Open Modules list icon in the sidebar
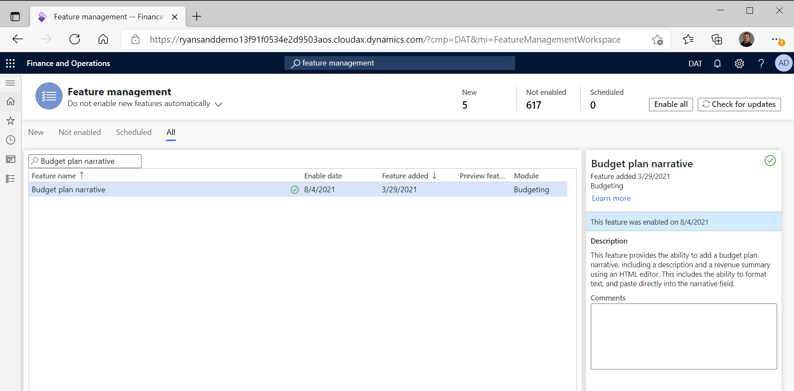Image resolution: width=794 pixels, height=391 pixels. [x=10, y=178]
